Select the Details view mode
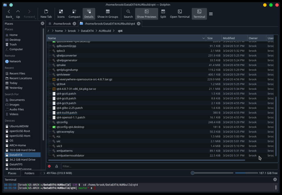This screenshot has height=195, width=282. (x=89, y=14)
